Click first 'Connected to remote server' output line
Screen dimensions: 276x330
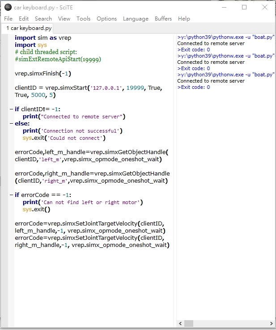211,43
